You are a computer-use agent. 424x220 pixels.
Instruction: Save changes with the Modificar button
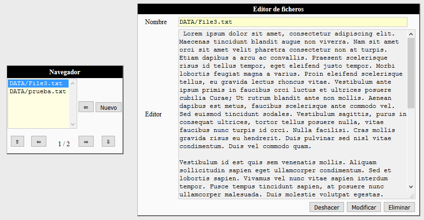364,207
